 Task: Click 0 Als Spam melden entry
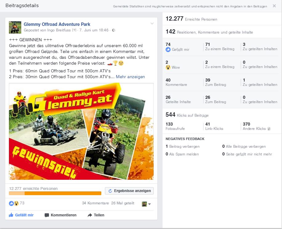pyautogui.click(x=182, y=154)
